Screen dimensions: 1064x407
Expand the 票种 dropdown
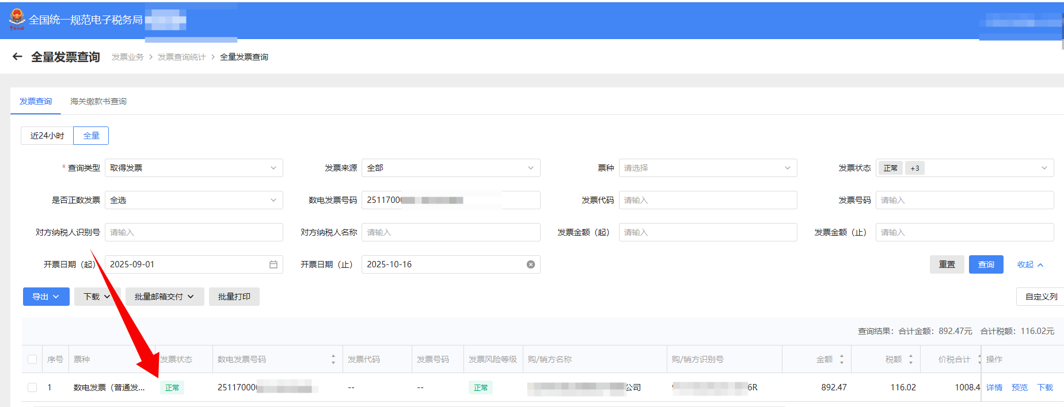pos(707,168)
